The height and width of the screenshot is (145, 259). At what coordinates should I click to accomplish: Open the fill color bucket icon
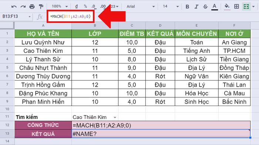tap(227, 7)
